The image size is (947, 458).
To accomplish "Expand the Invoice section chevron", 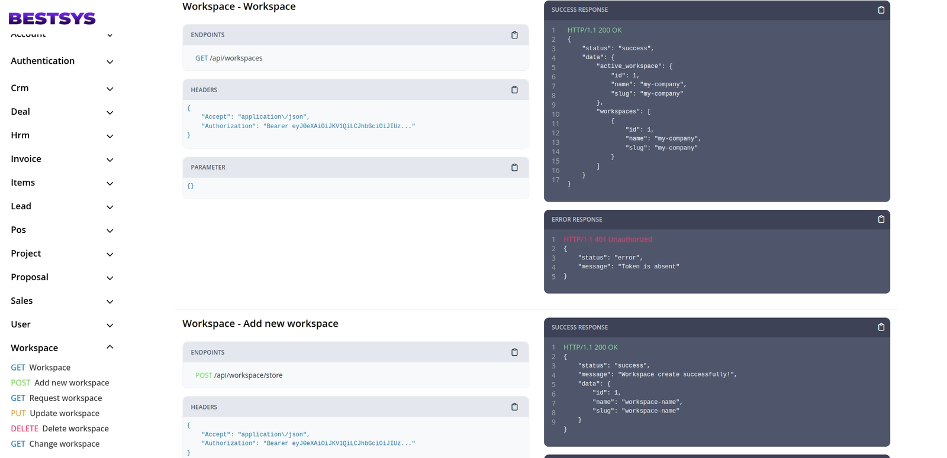I will [109, 160].
